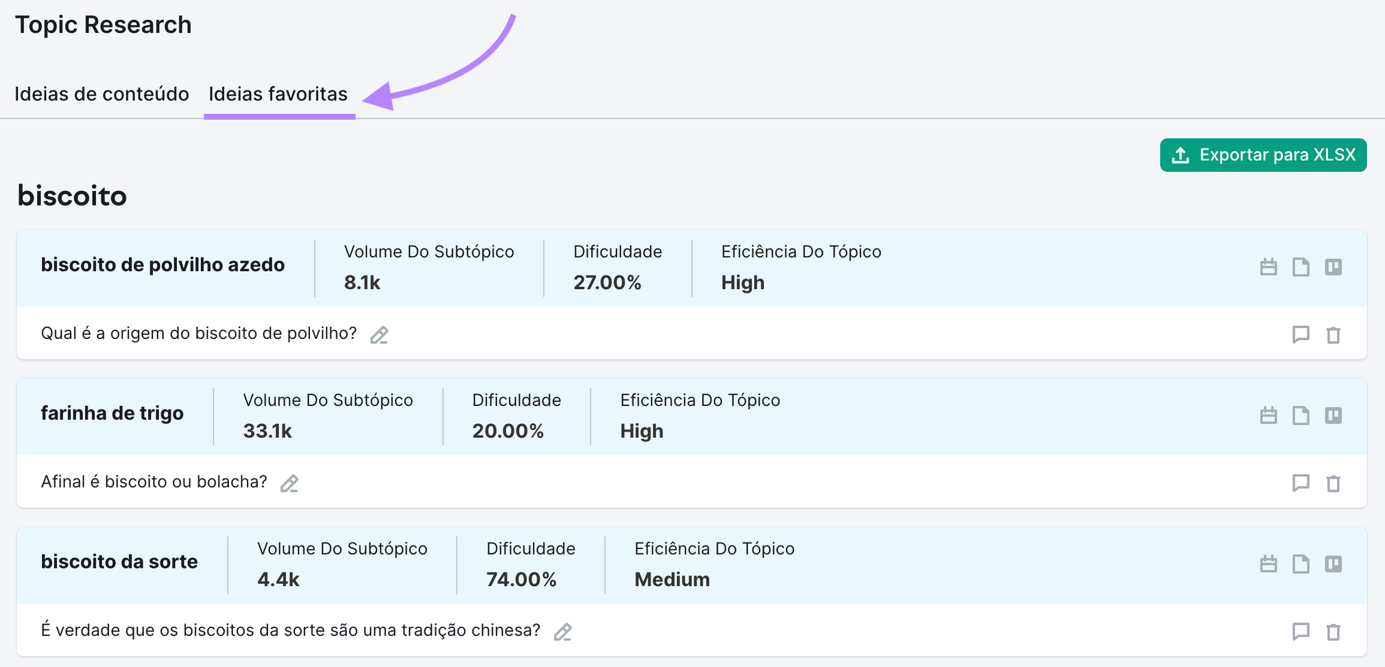
Task: Open the Ideias de conteúdo tab
Action: point(101,94)
